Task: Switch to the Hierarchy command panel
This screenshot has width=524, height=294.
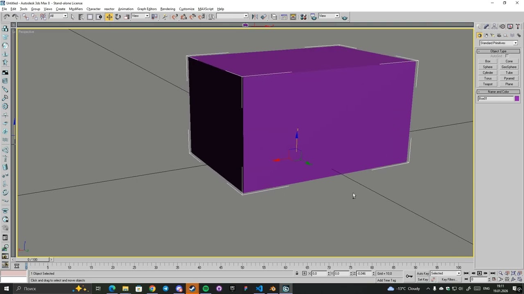Action: (x=495, y=27)
